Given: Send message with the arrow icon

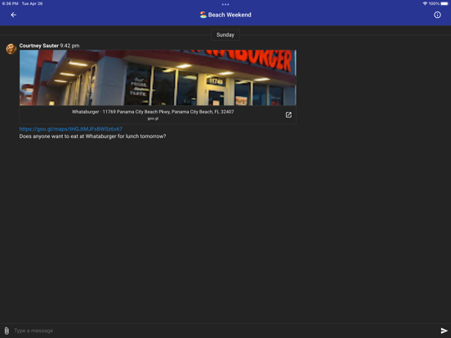Looking at the screenshot, I should click(x=444, y=331).
